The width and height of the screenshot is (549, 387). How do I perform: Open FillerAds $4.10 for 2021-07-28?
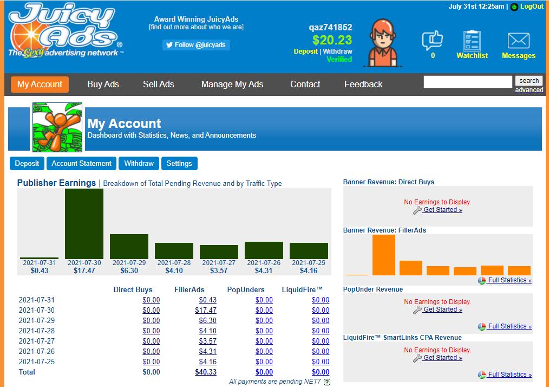click(x=207, y=331)
